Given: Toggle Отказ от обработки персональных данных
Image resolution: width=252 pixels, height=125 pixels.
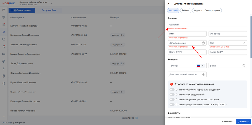Looking at the screenshot, I should [x=172, y=90].
